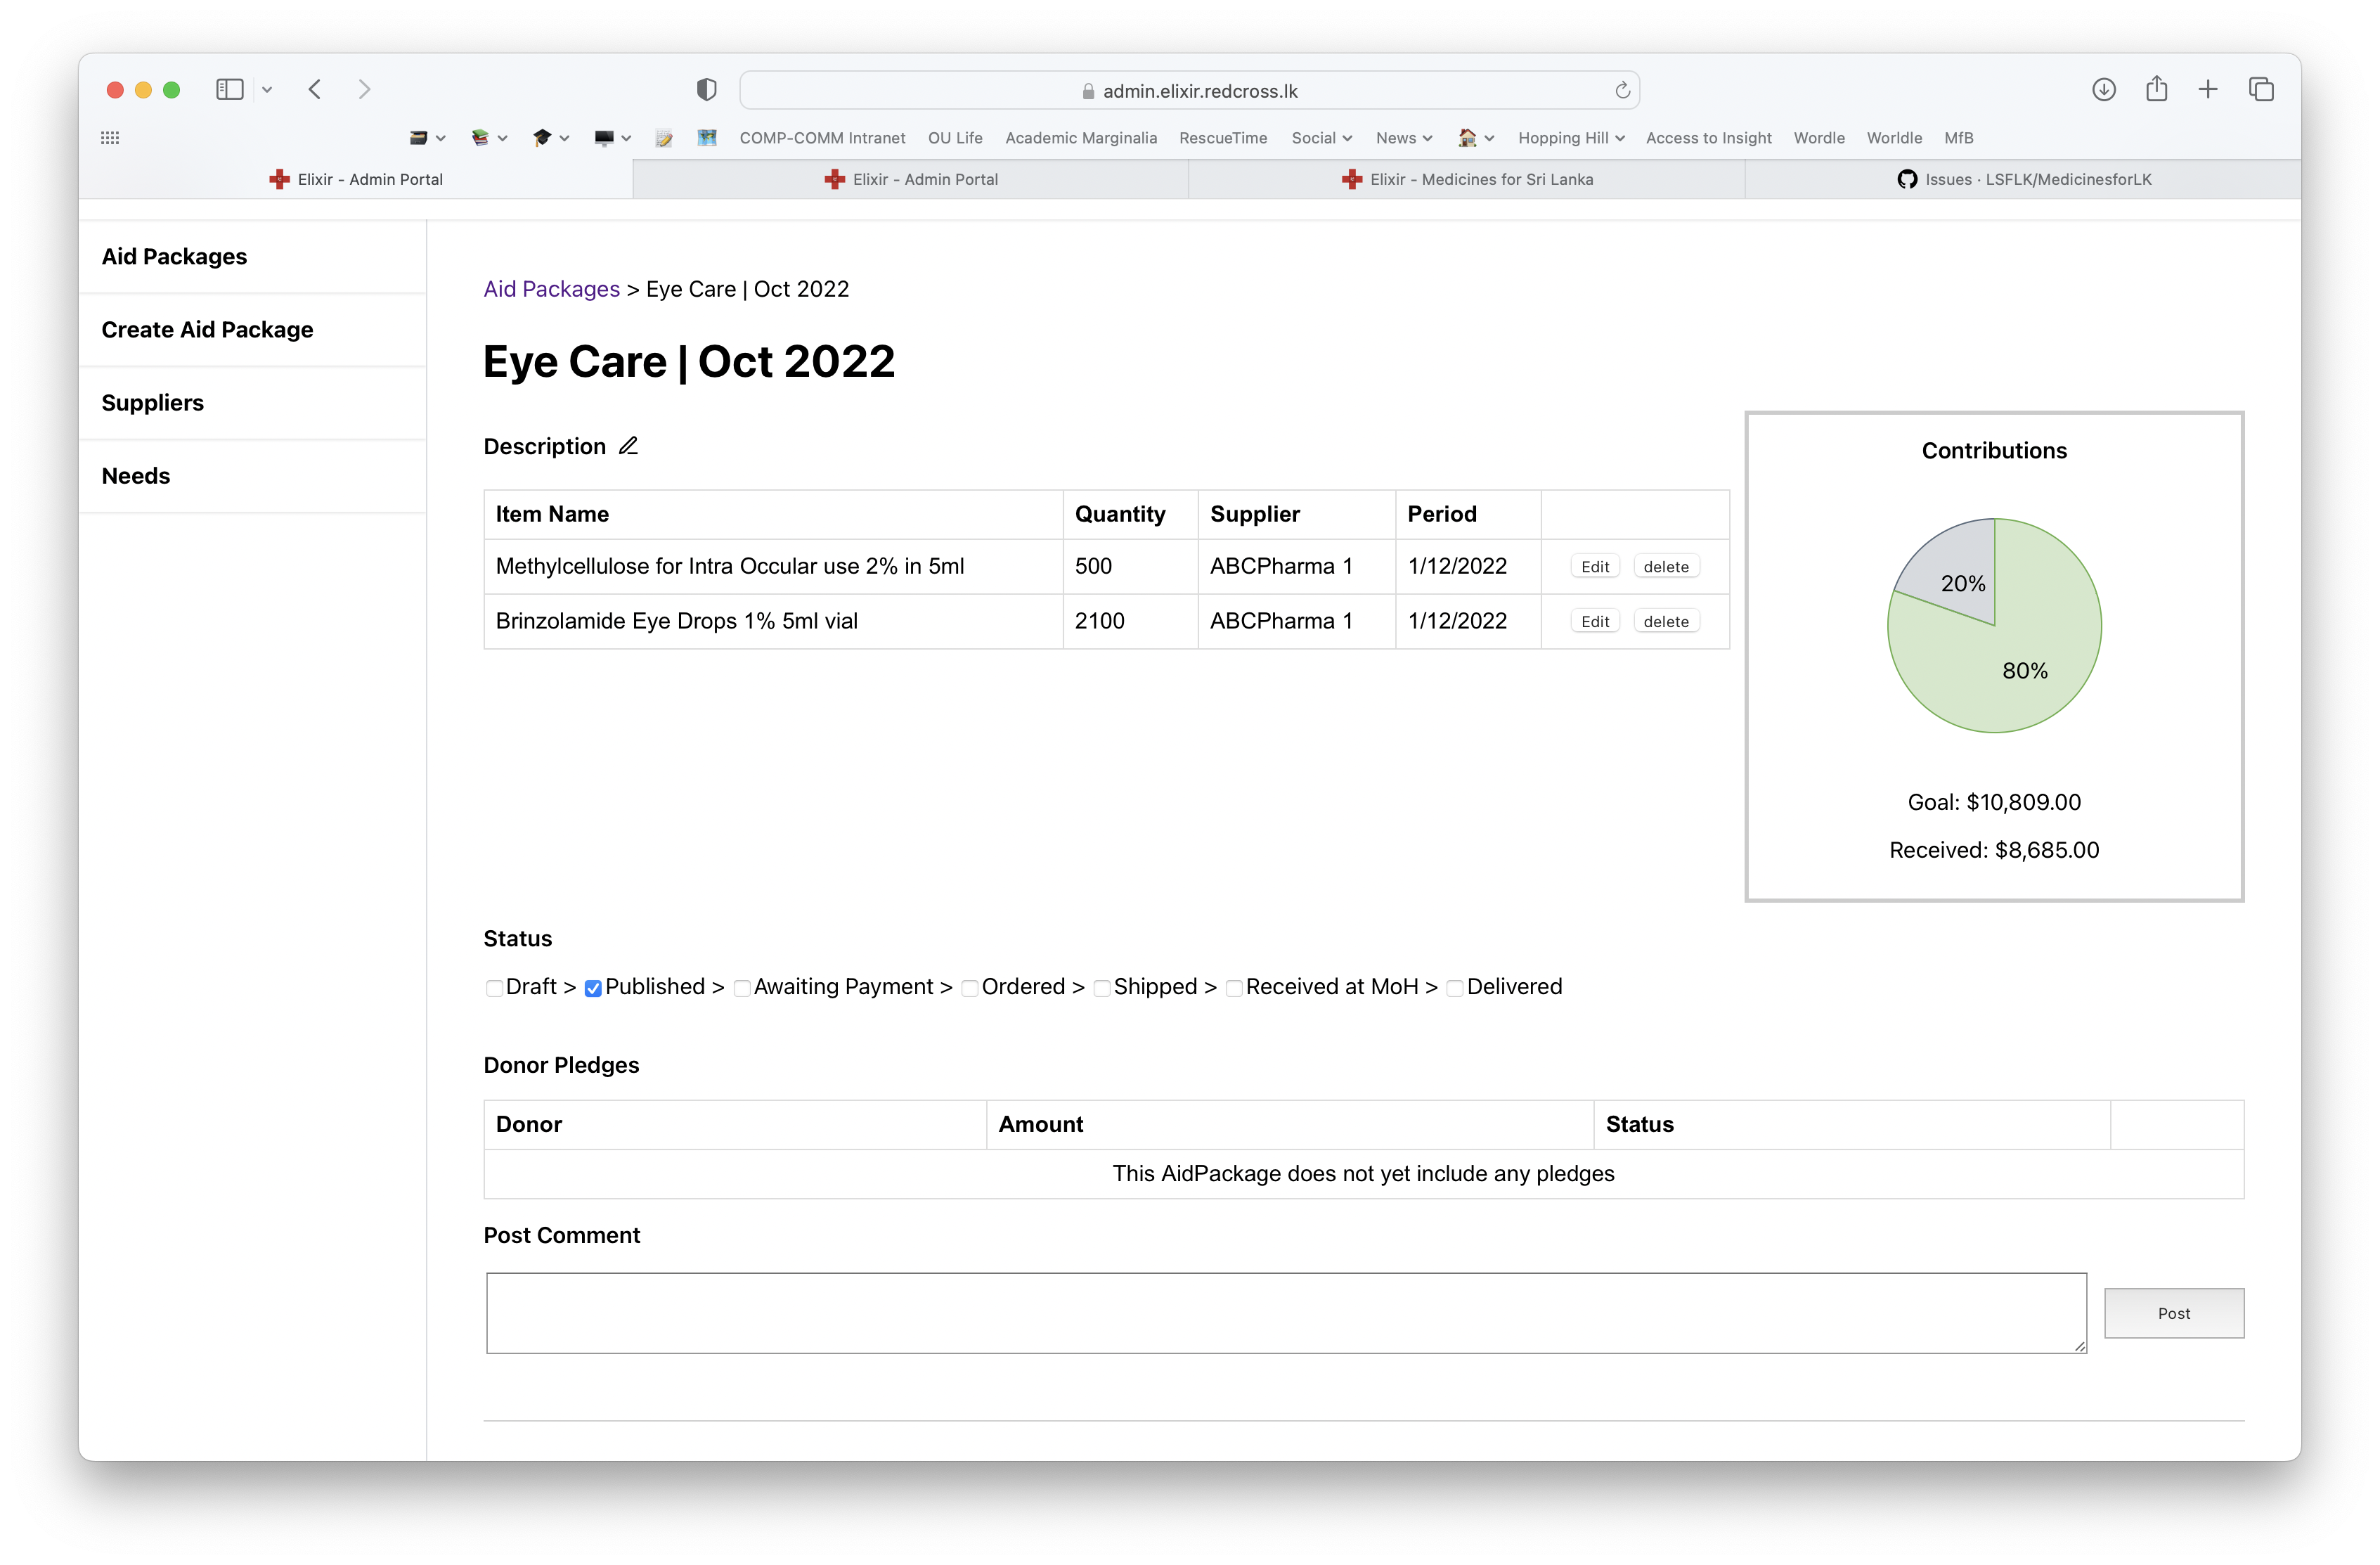2380x1565 pixels.
Task: Click the Description edit pencil icon
Action: [628, 446]
